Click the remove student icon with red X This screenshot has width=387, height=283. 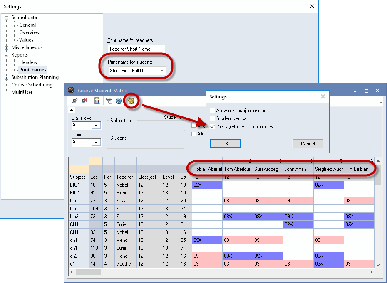tap(84, 101)
